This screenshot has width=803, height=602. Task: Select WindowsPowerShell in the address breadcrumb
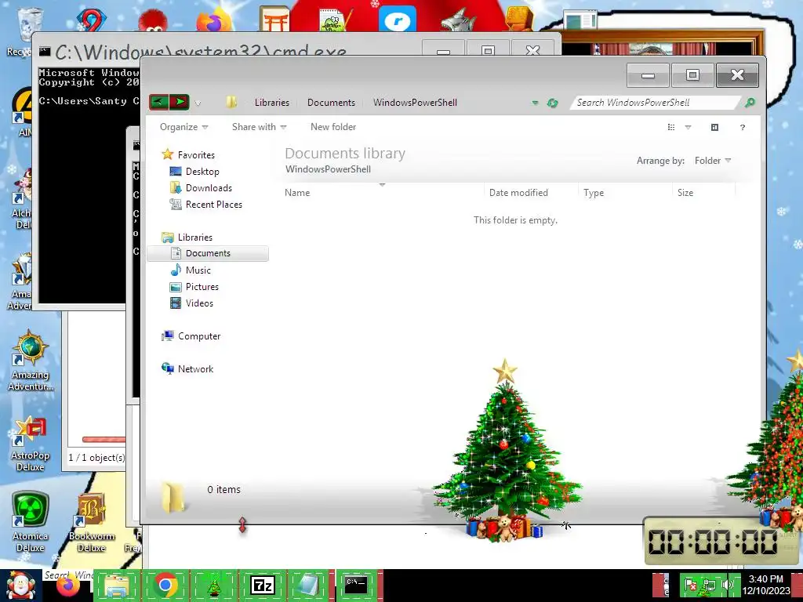(415, 103)
